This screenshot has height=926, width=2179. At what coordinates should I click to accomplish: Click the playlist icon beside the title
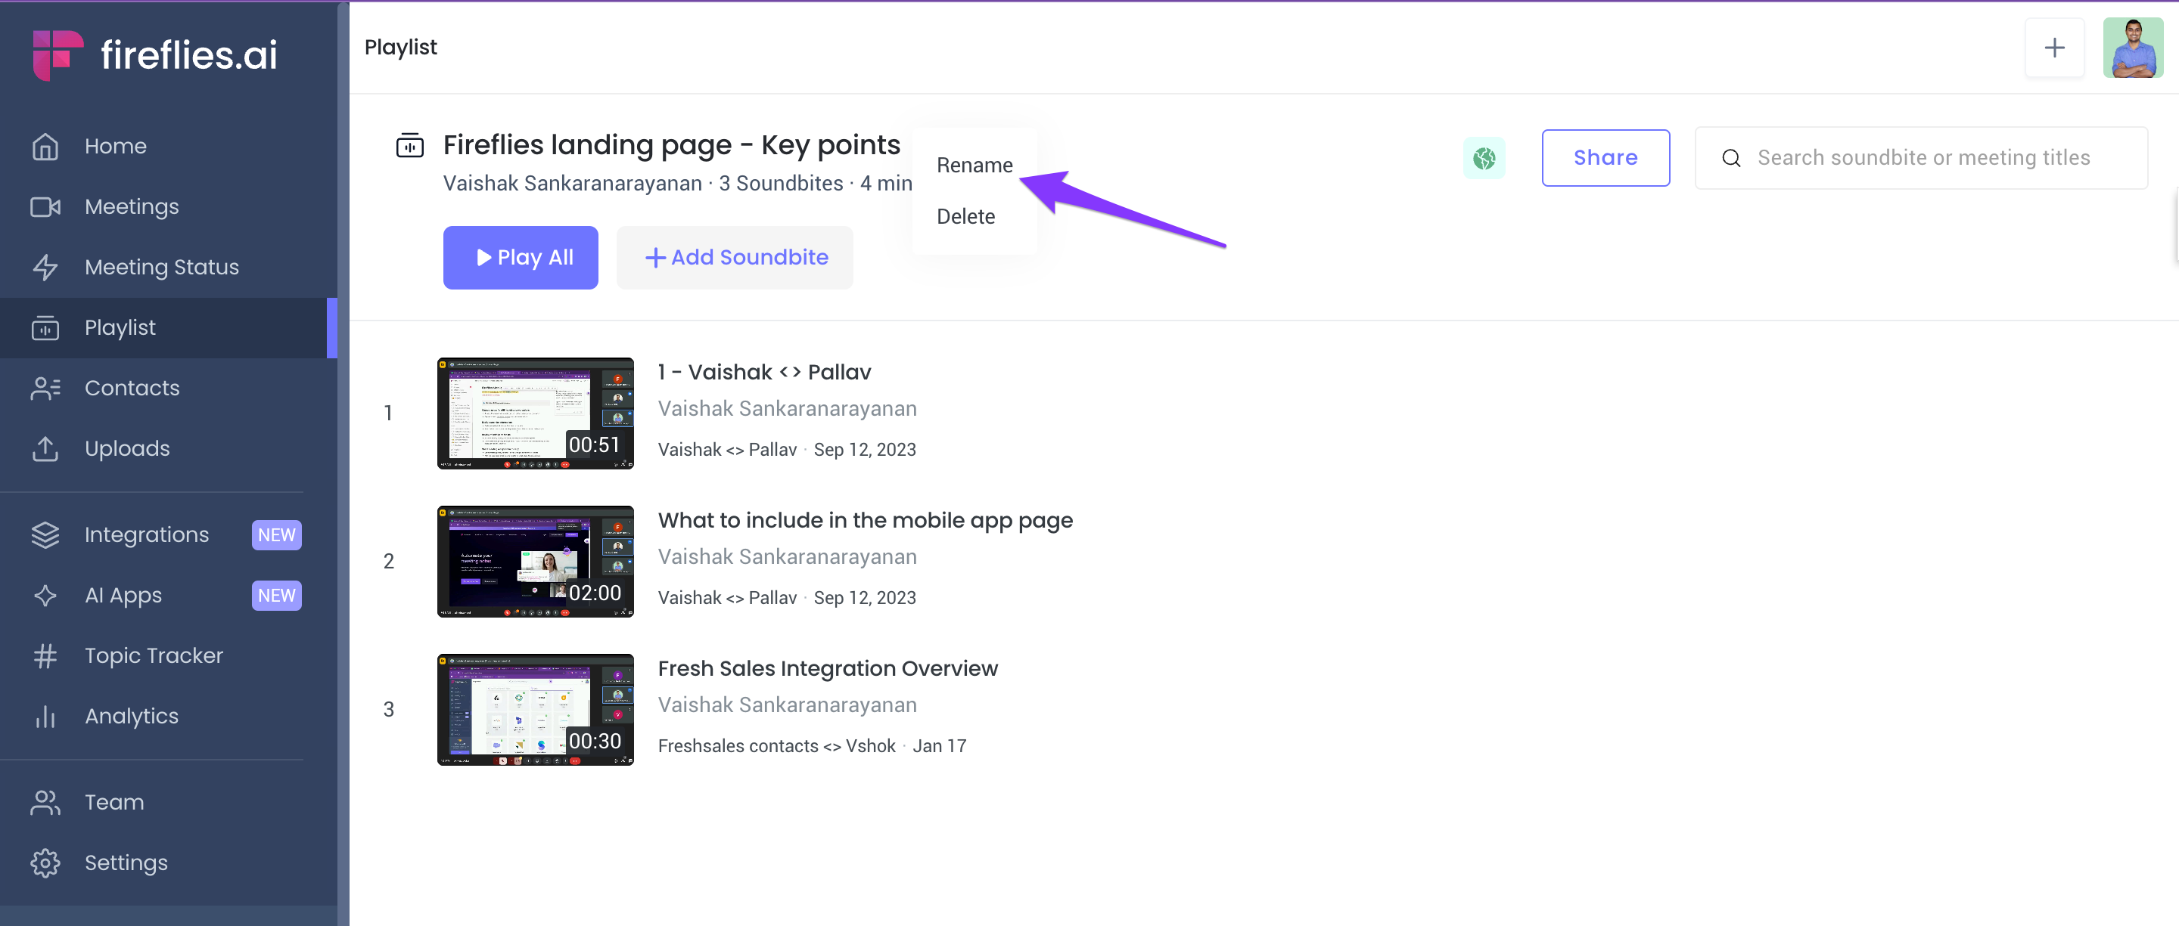[410, 145]
